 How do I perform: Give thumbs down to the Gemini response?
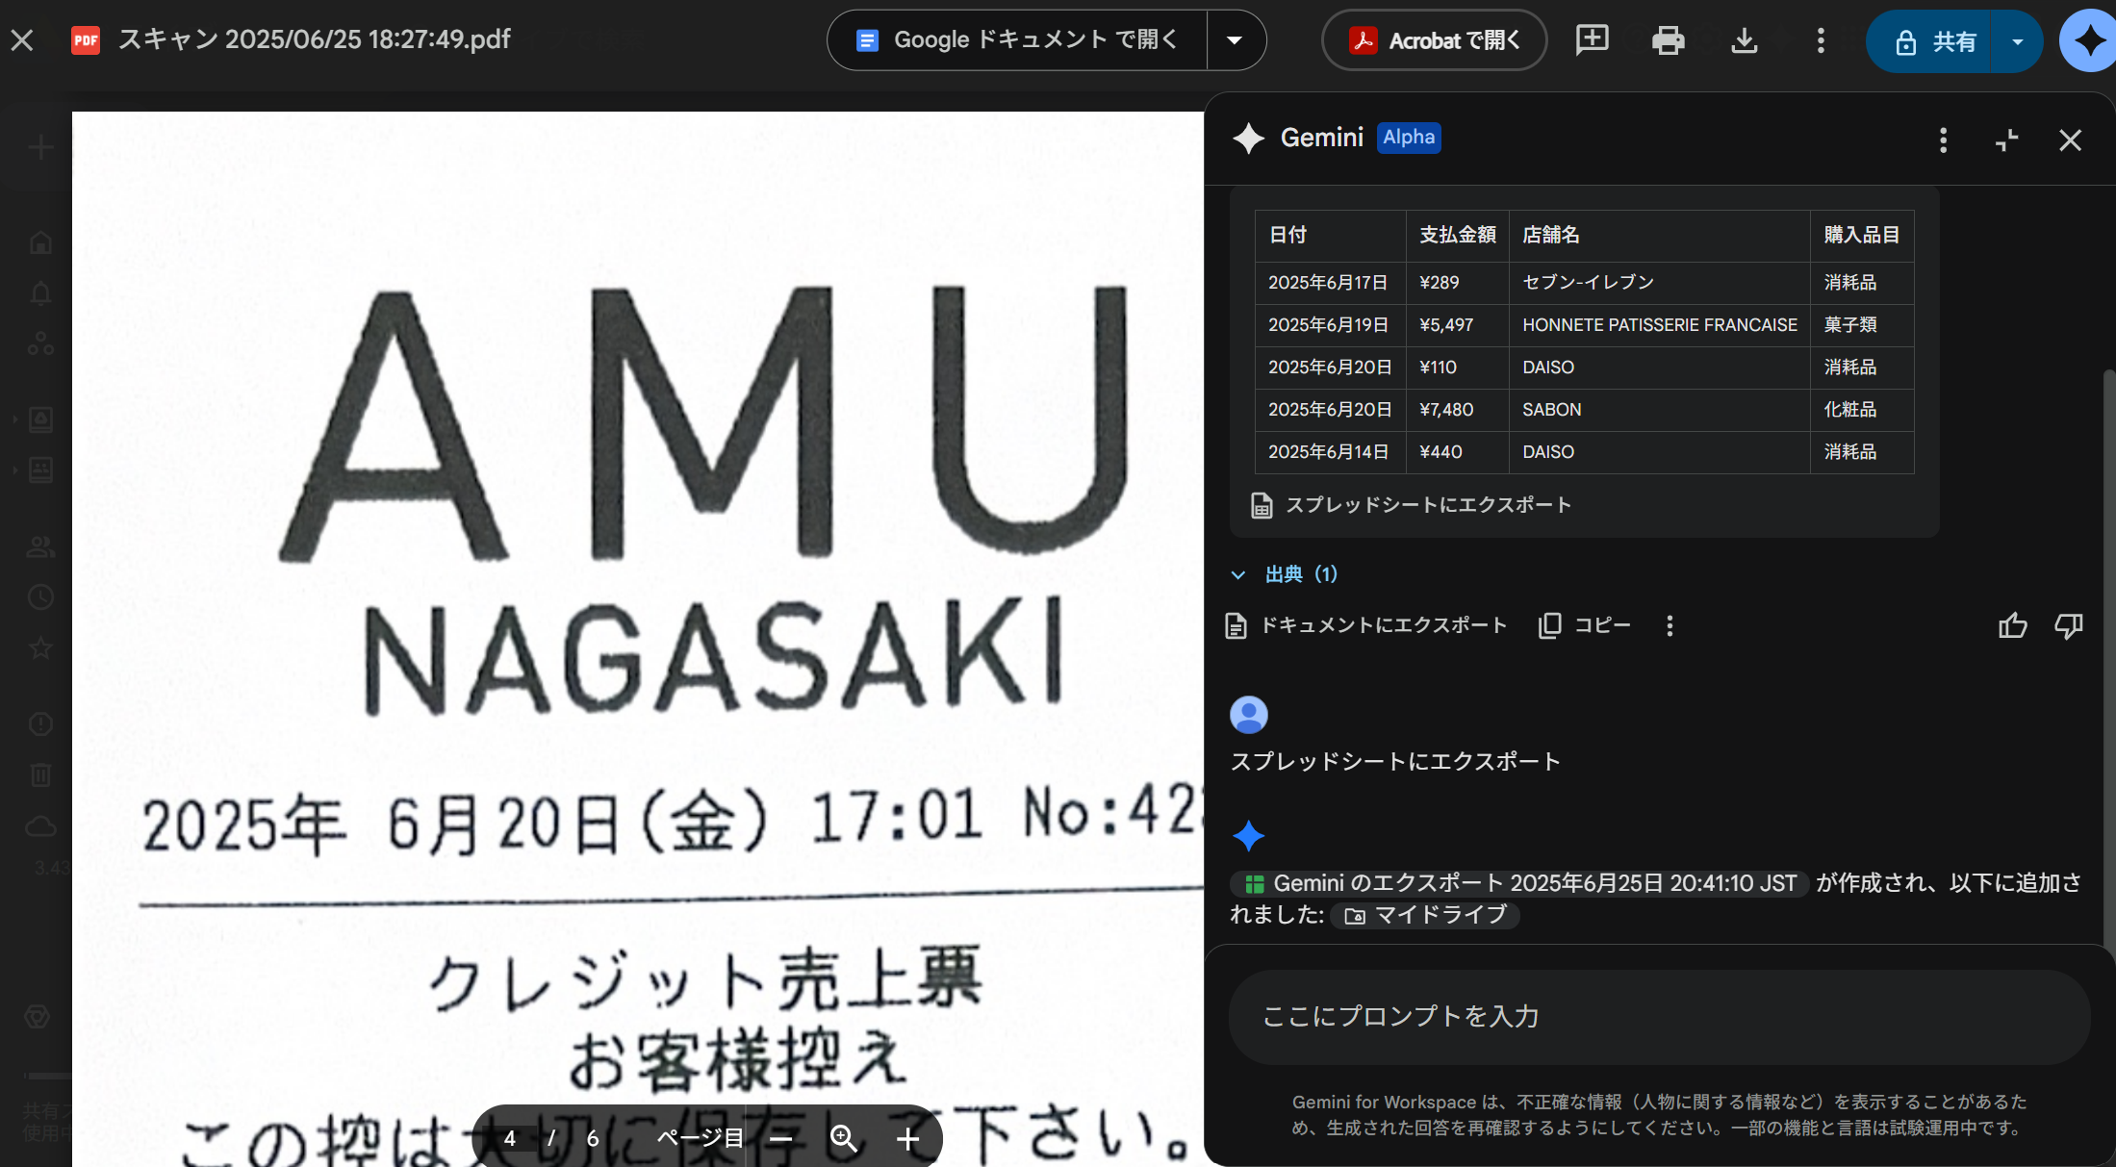[2068, 625]
